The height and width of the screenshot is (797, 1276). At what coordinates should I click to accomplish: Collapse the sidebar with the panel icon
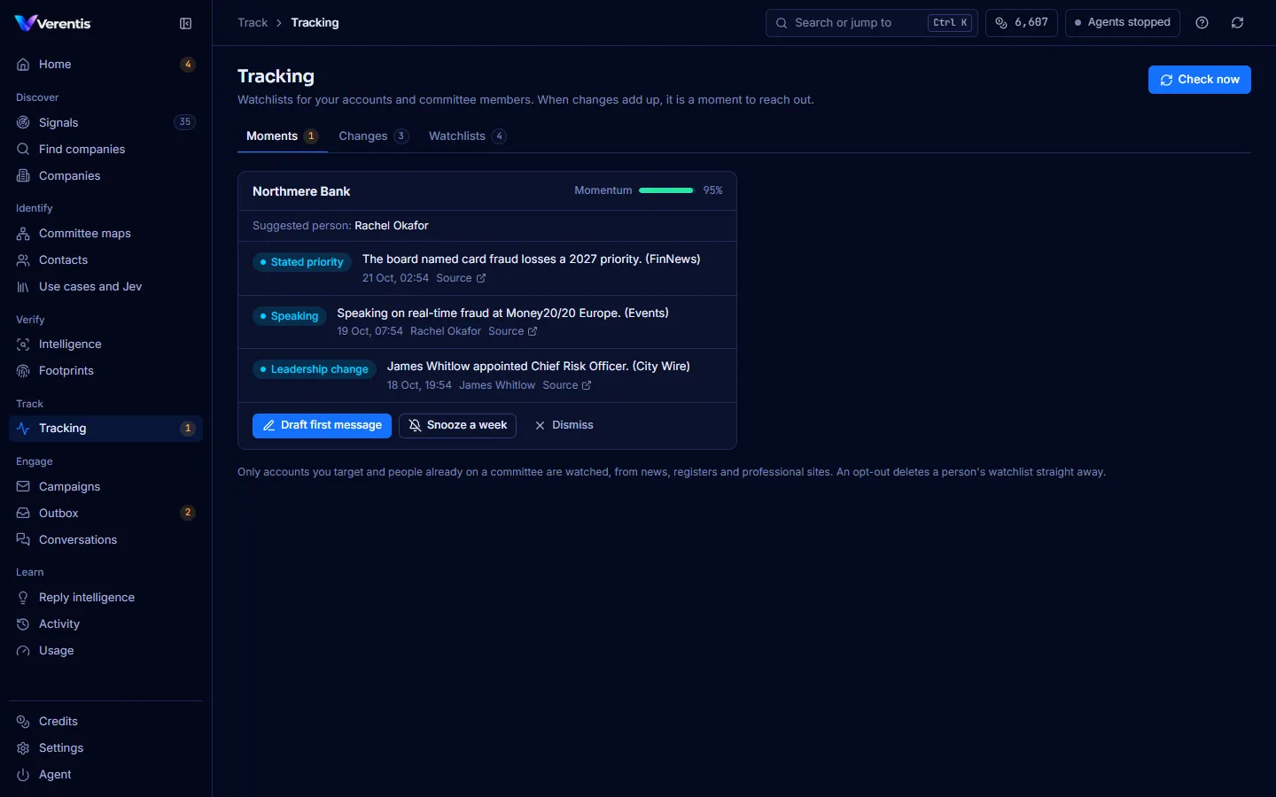coord(186,24)
